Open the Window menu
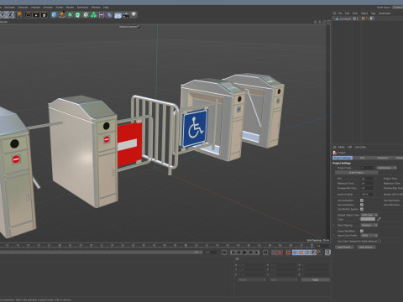 click(x=96, y=7)
